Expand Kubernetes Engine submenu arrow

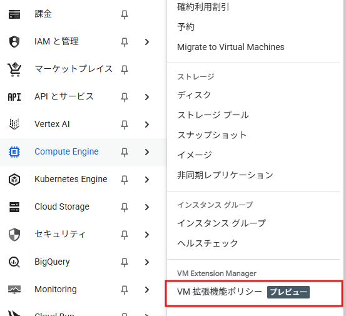pos(147,180)
